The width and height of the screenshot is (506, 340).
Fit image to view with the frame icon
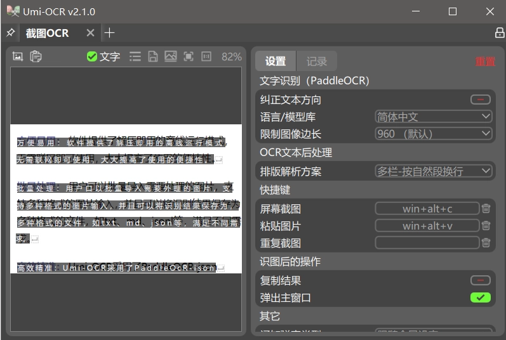189,56
